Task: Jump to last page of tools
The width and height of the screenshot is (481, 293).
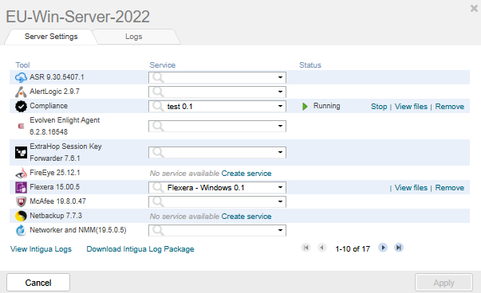Action: 399,248
